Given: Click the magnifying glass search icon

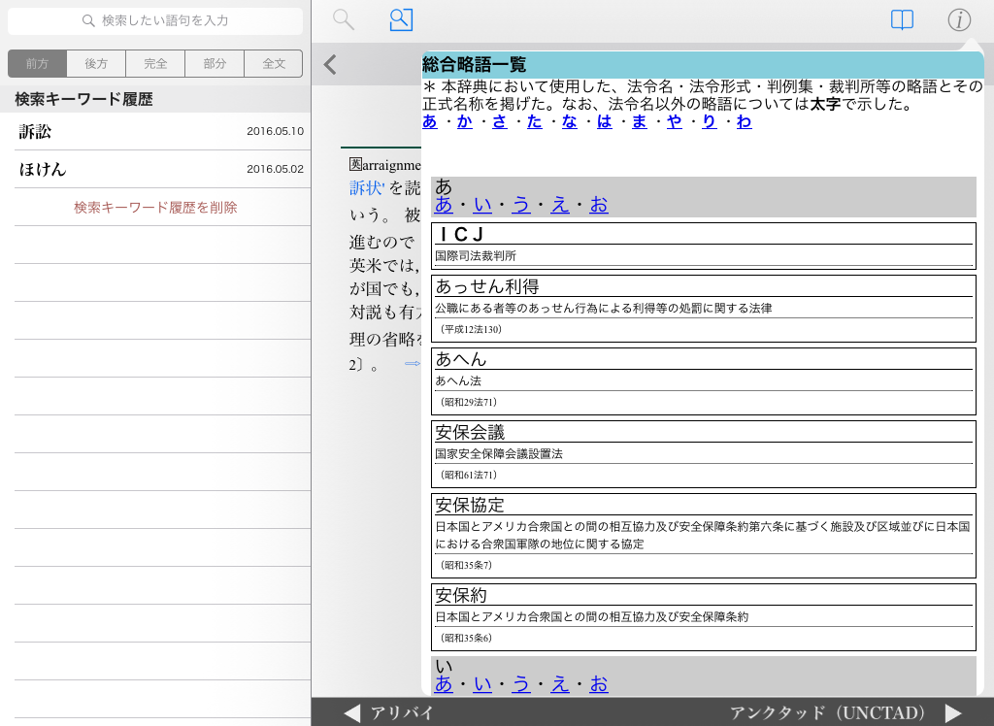Looking at the screenshot, I should point(343,19).
